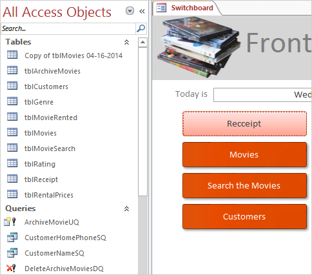Click the ArchiveMovieUQ update query icon
Image resolution: width=312 pixels, height=275 pixels.
[x=10, y=221]
